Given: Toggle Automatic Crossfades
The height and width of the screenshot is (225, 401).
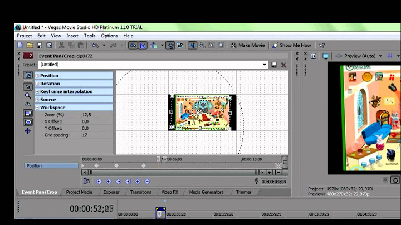Looking at the screenshot, I should 143,45.
